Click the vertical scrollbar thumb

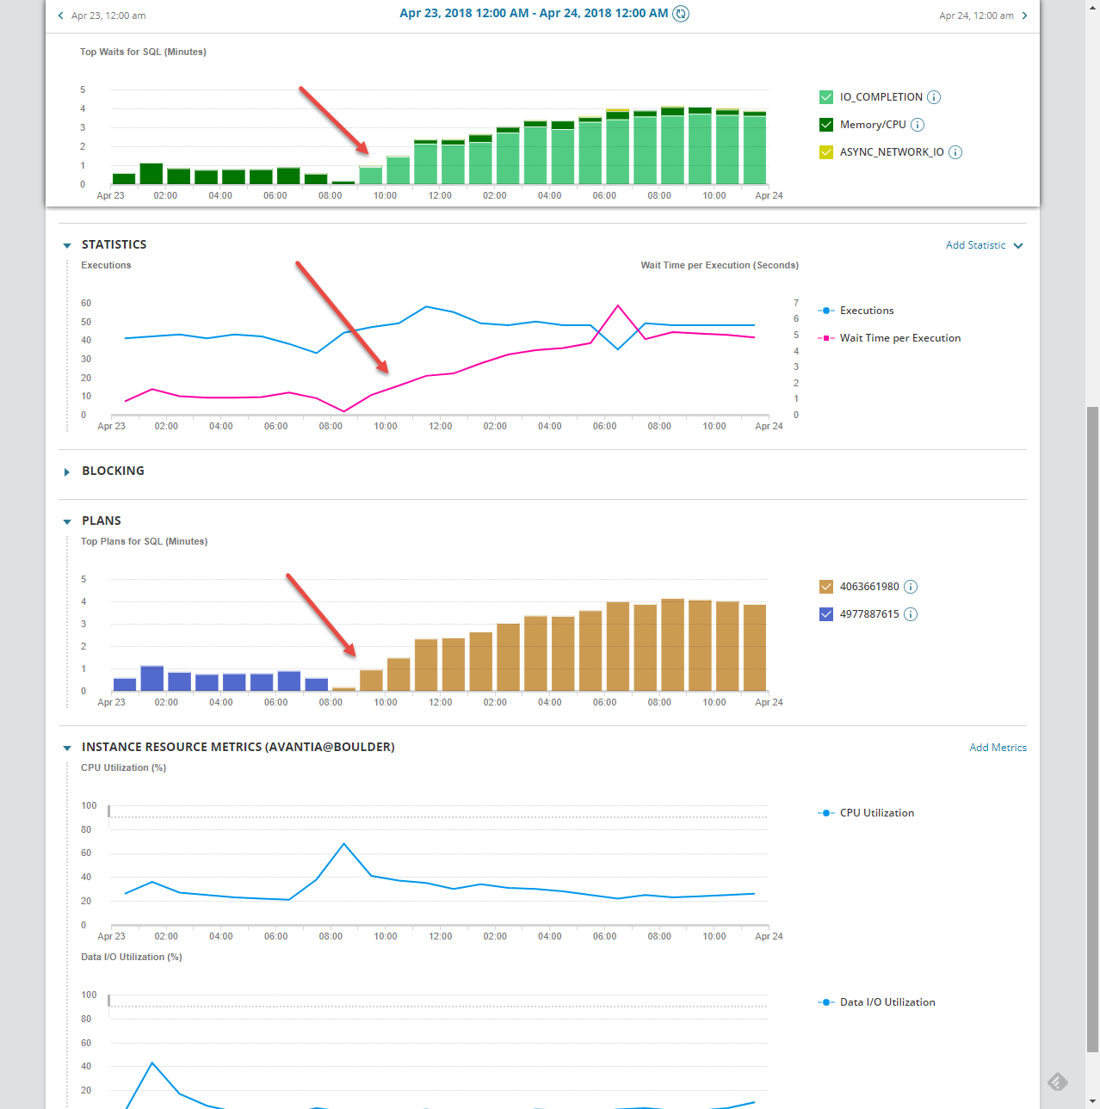pyautogui.click(x=1092, y=730)
